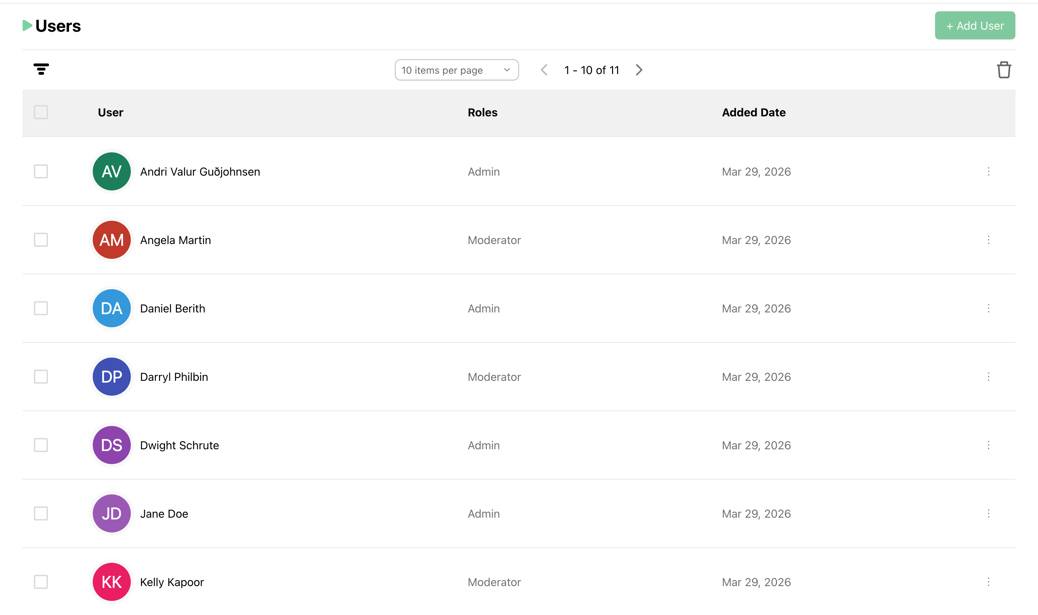Tick the checkbox for Darryl Philbin

point(41,377)
